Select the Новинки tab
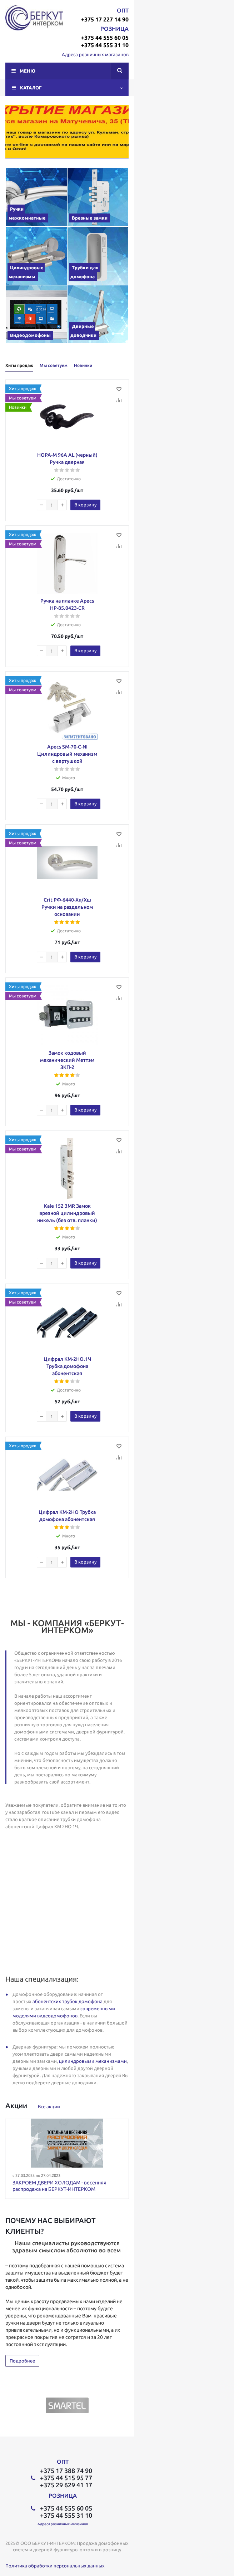Image resolution: width=234 pixels, height=2576 pixels. (83, 365)
